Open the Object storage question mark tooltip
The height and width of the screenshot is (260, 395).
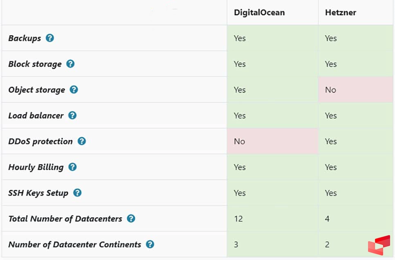pyautogui.click(x=74, y=89)
